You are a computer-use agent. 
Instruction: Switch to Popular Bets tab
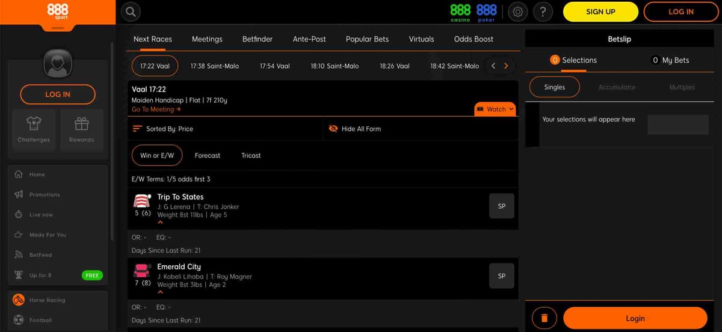pyautogui.click(x=367, y=39)
